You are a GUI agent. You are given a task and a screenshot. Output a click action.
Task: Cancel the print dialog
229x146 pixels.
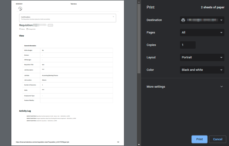218,139
